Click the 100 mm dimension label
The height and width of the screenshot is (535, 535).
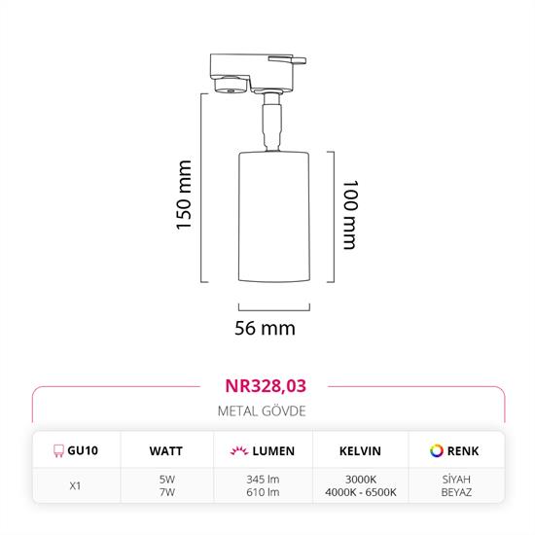(350, 215)
